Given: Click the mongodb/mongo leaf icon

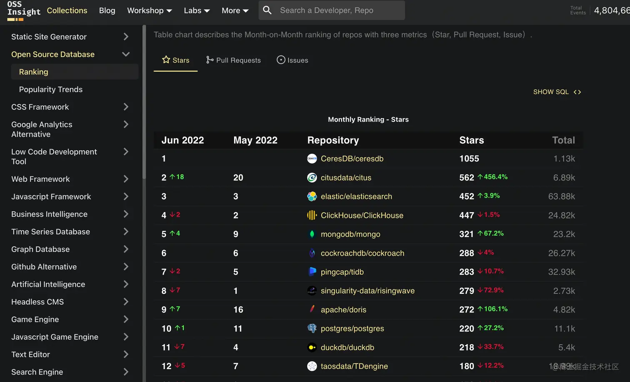Looking at the screenshot, I should [312, 234].
